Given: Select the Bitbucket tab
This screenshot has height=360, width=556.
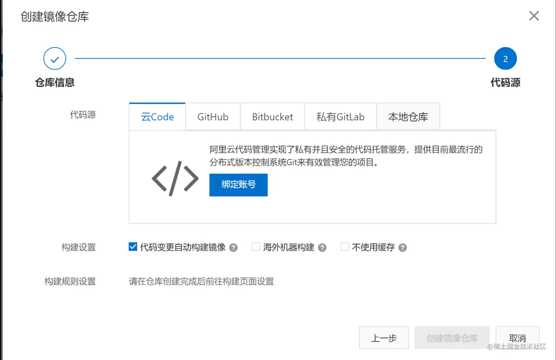Looking at the screenshot, I should pos(272,117).
